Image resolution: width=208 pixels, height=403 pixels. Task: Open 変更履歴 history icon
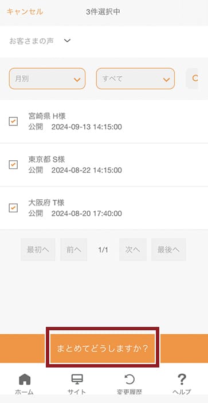click(x=129, y=380)
